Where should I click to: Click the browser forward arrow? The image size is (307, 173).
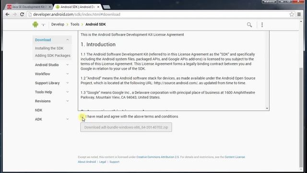click(x=15, y=14)
